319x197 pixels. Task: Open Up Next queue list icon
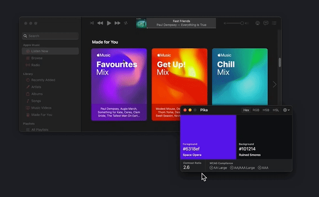point(274,23)
